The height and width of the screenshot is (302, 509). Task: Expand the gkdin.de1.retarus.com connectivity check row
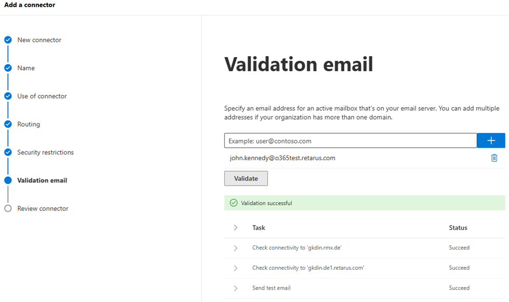coord(235,268)
